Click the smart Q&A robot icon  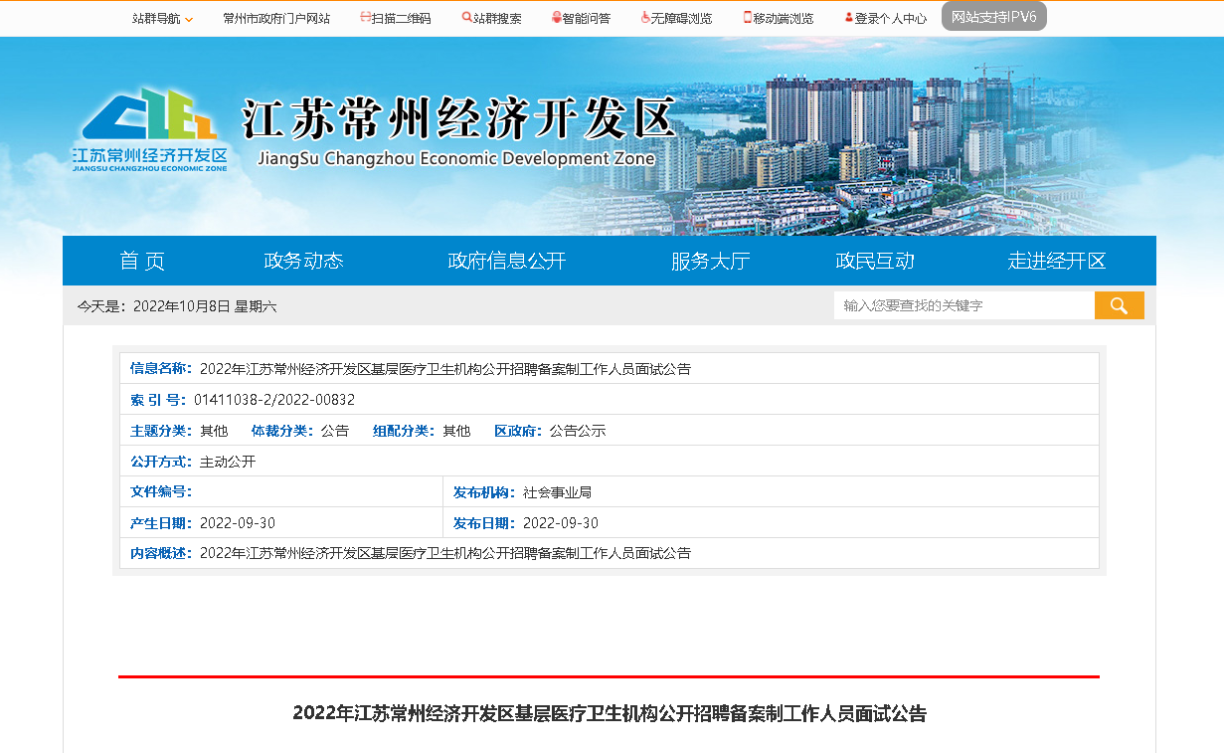pos(557,18)
